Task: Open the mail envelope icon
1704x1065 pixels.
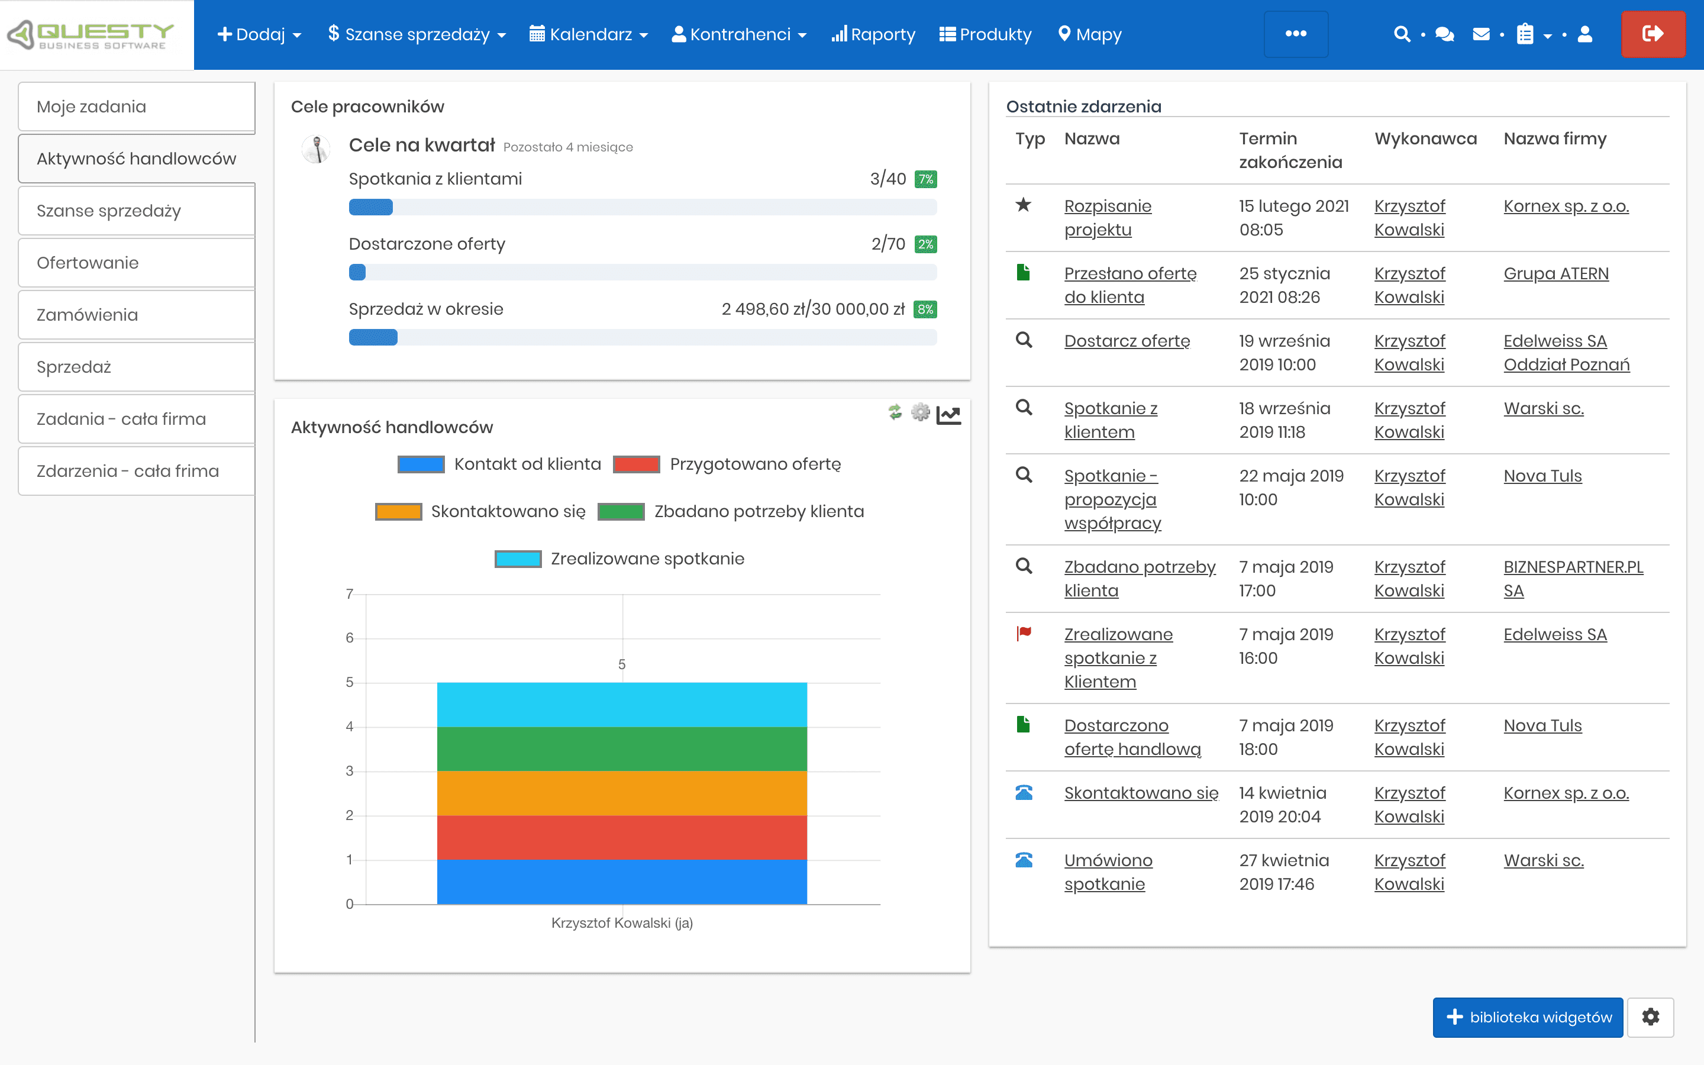Action: point(1482,34)
